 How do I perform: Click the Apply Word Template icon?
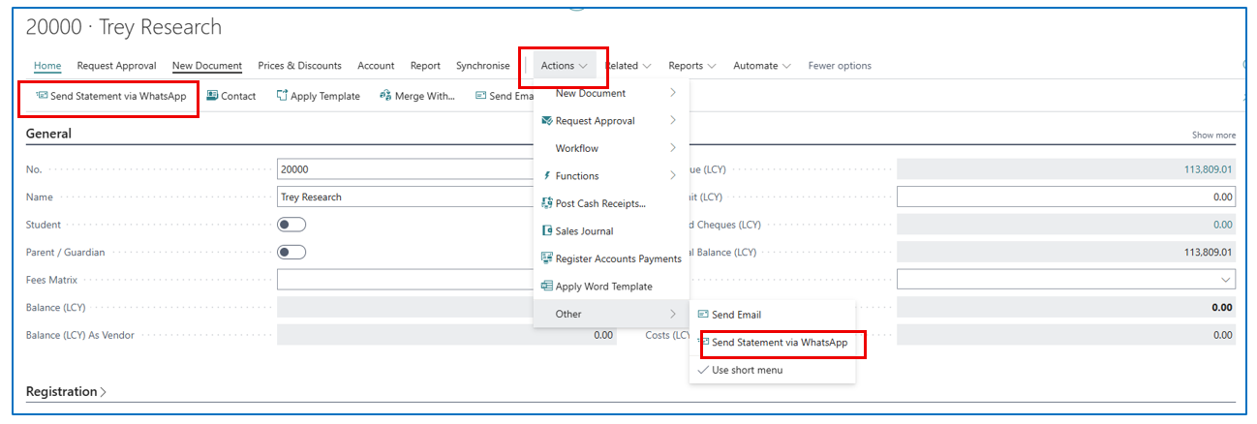point(547,287)
